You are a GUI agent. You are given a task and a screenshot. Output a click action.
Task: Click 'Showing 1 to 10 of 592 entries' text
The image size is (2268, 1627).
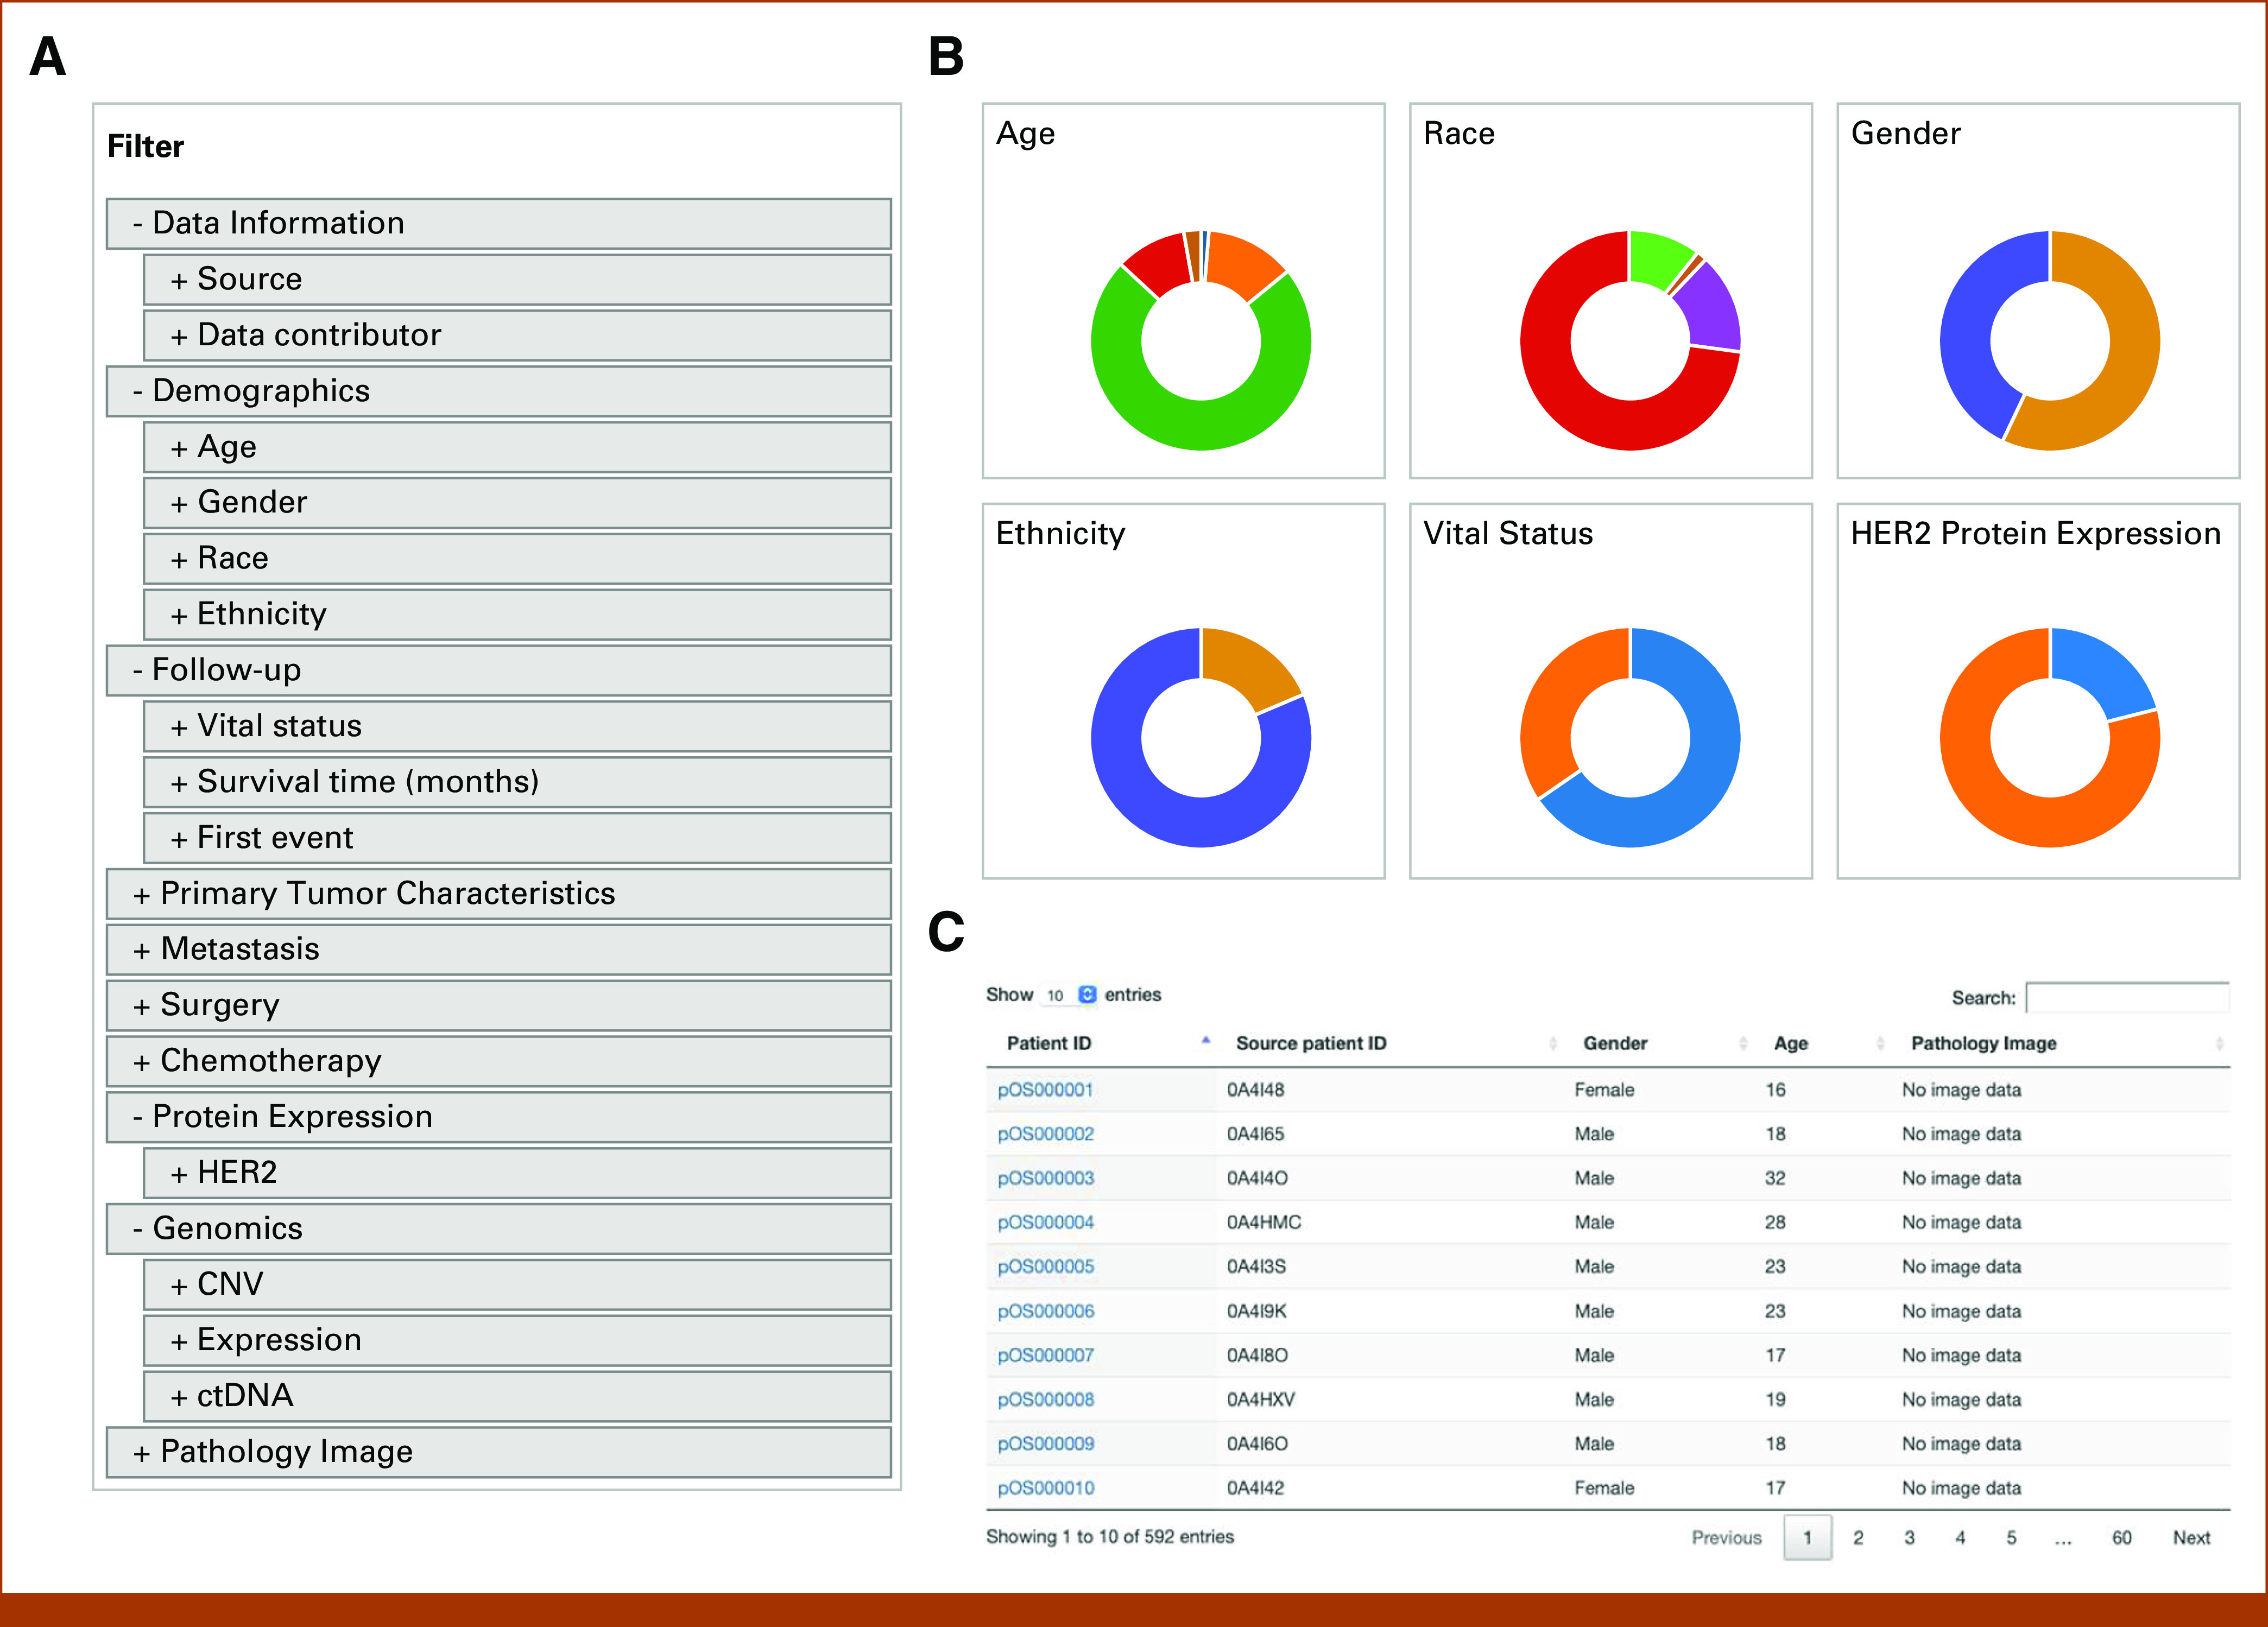point(1110,1537)
